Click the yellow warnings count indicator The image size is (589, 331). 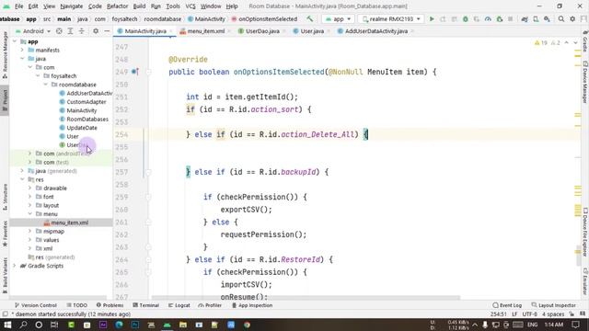pyautogui.click(x=541, y=43)
